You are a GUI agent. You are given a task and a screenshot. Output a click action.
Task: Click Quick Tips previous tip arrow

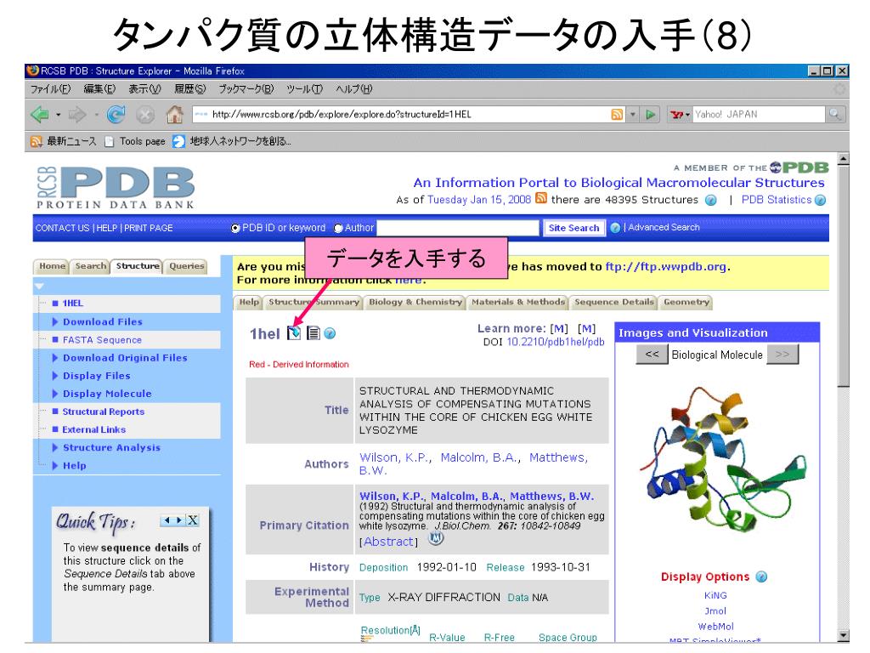(167, 520)
